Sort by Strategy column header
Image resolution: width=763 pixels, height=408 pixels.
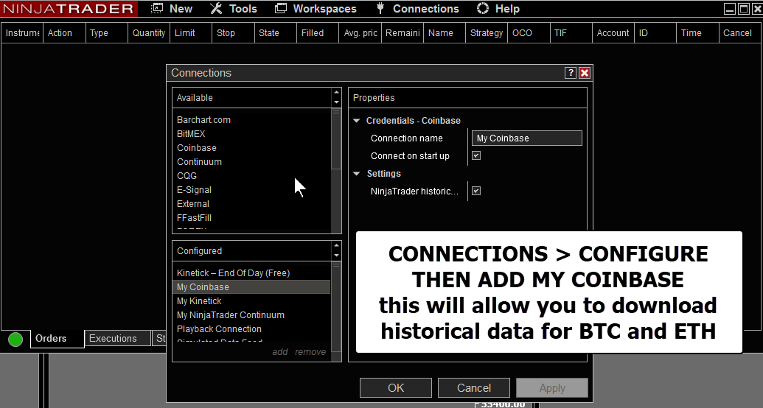point(487,32)
